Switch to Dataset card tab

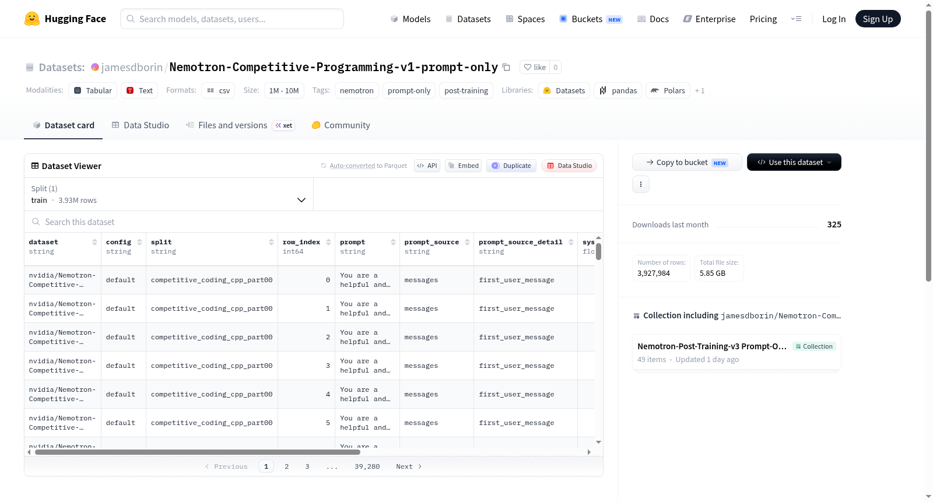tap(64, 125)
